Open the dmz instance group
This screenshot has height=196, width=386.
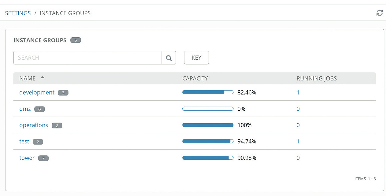point(25,109)
